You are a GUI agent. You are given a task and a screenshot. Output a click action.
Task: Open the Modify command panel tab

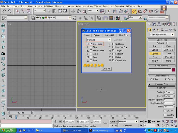pos(154,24)
